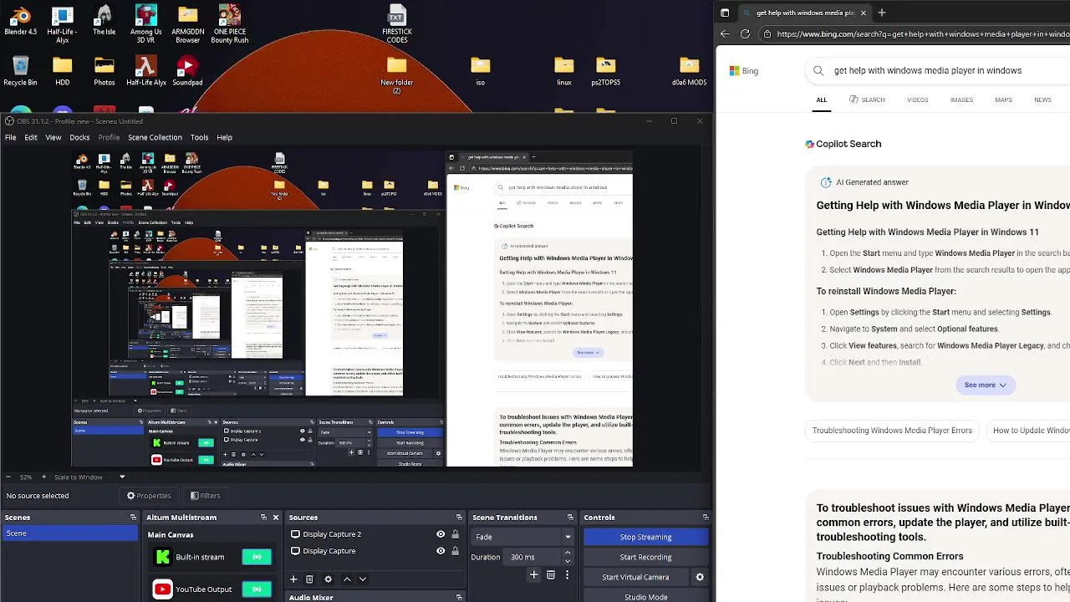Pop out the Scenes dock
Screen dimensions: 1070x602
pos(132,518)
